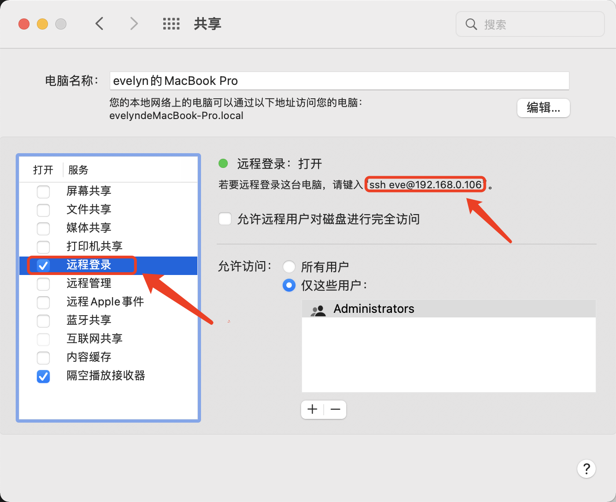Show all preferences grid icon
Image resolution: width=616 pixels, height=502 pixels.
[171, 24]
